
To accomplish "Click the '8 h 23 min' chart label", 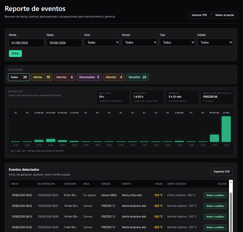I will pyautogui.click(x=51, y=113).
